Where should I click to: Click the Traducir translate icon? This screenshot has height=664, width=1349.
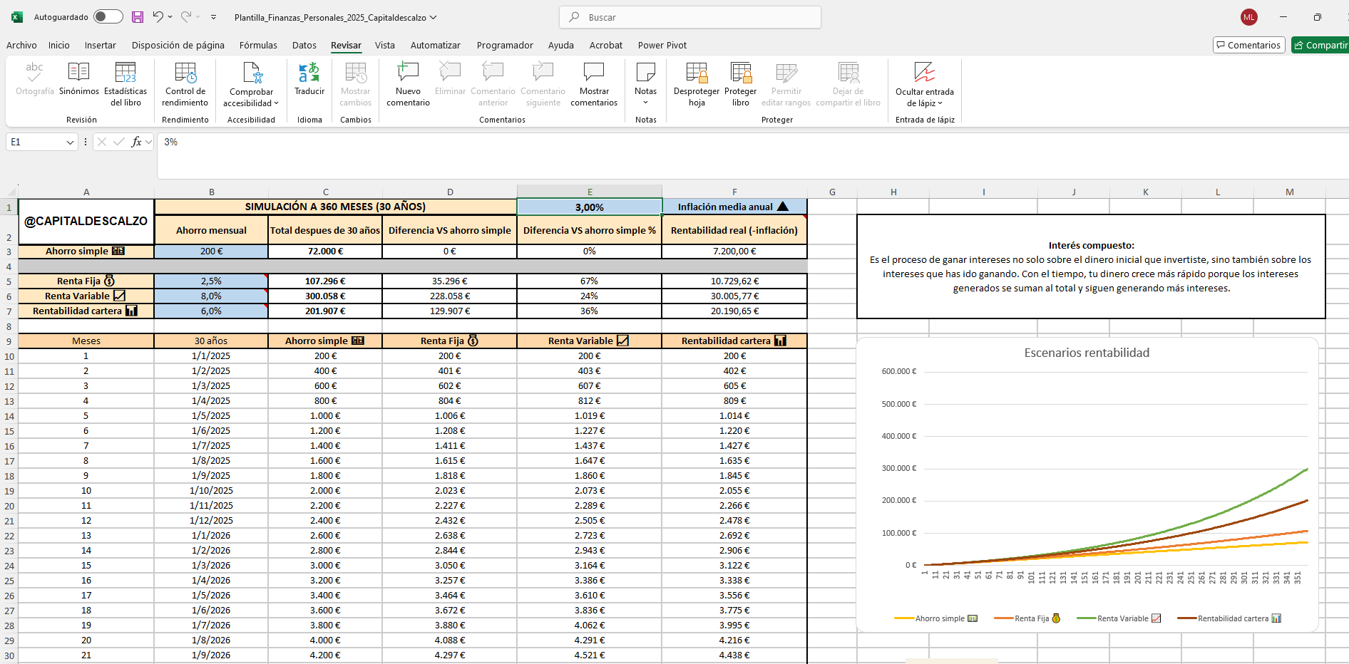pyautogui.click(x=309, y=73)
